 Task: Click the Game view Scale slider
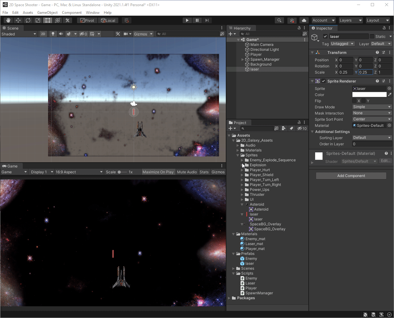click(122, 172)
